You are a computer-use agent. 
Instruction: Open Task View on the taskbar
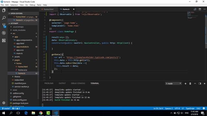pyautogui.click(x=18, y=113)
